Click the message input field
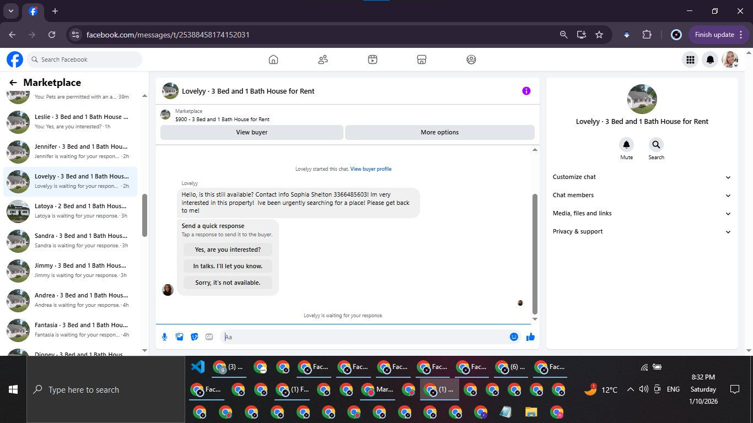 tap(370, 337)
